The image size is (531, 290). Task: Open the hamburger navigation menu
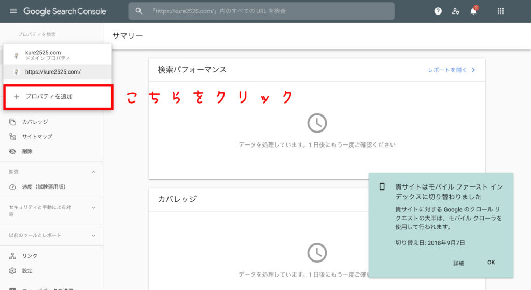13,11
